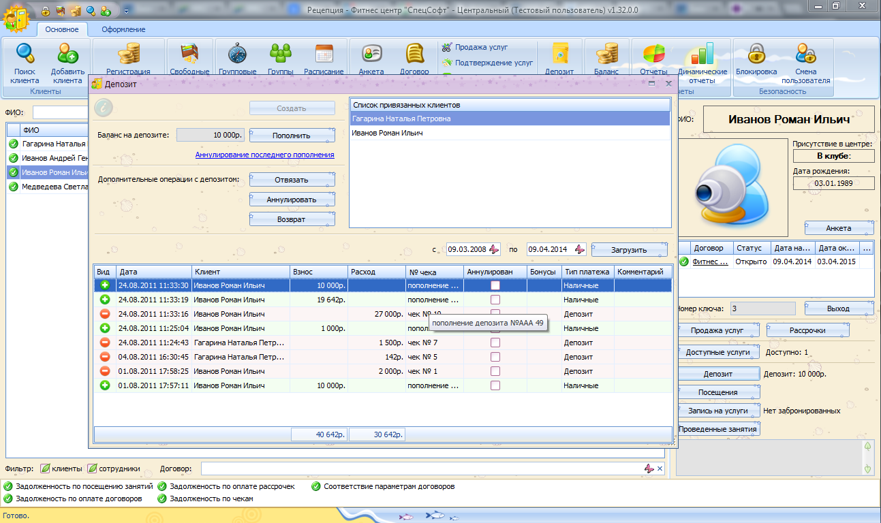The height and width of the screenshot is (523, 881).
Task: Expand the Договор filter dropdown
Action: click(649, 469)
